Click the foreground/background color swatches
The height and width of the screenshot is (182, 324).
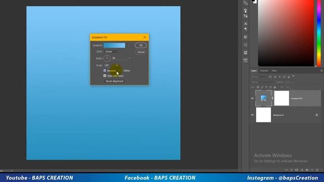point(254,2)
